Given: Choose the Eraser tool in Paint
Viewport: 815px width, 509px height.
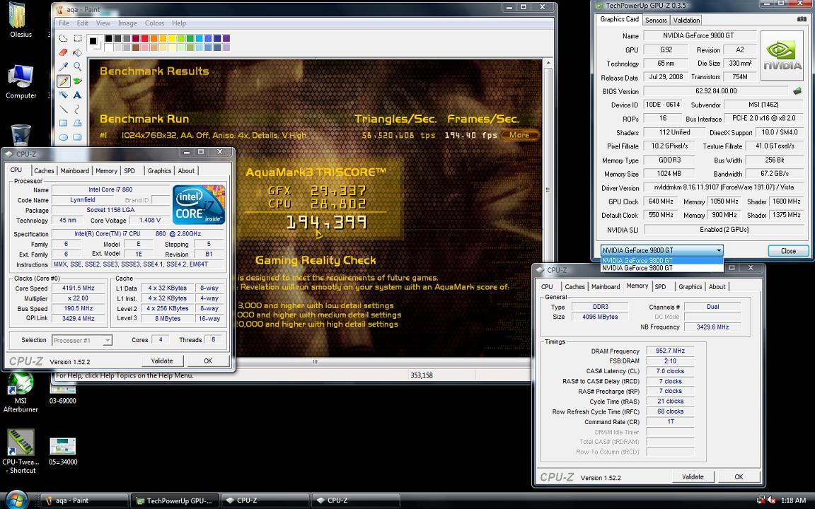Looking at the screenshot, I should [64, 52].
